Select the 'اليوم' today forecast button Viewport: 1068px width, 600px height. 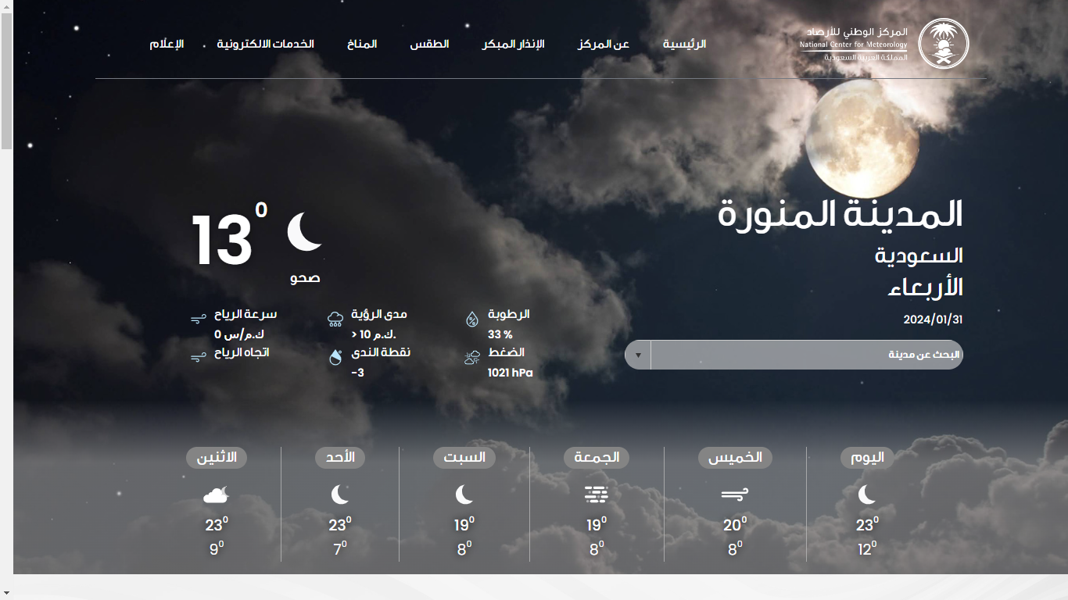(867, 458)
